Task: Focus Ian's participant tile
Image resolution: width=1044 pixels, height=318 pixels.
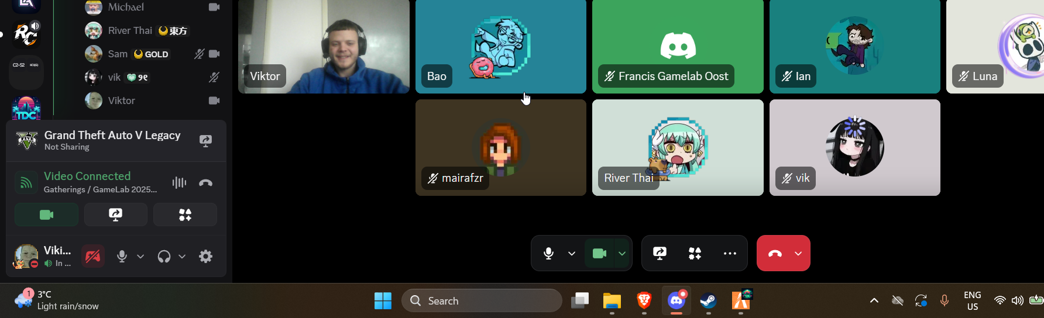Action: click(x=855, y=46)
